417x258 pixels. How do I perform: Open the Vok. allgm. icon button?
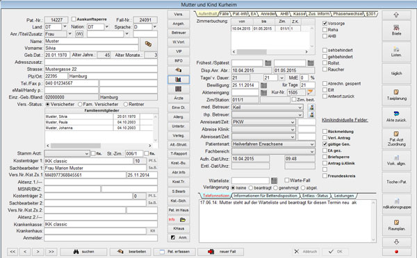(x=396, y=160)
